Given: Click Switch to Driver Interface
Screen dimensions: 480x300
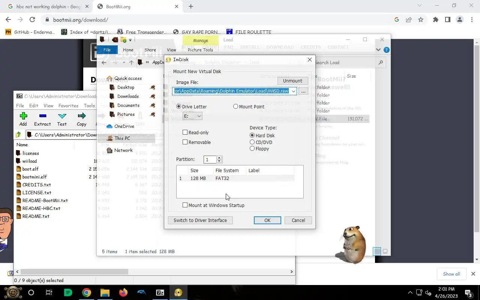Looking at the screenshot, I should point(200,220).
